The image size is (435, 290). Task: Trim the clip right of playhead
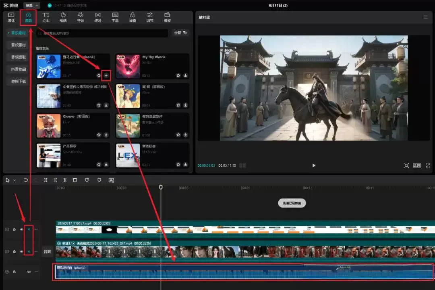click(x=65, y=180)
